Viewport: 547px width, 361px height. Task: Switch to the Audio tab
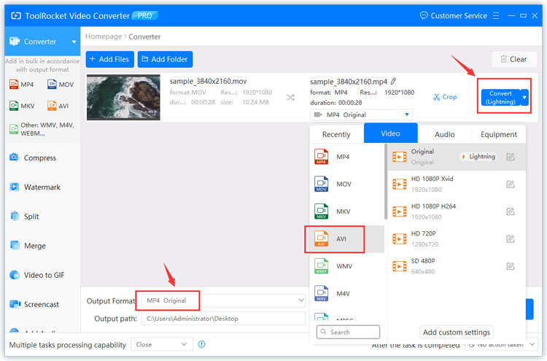[444, 134]
